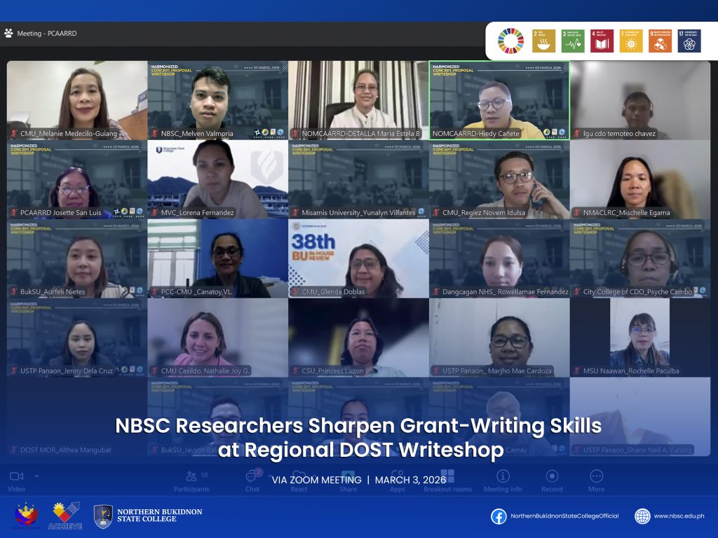The image size is (718, 538).
Task: Click muted mic icon for lgu cdo temoteo chavez
Action: click(x=578, y=134)
